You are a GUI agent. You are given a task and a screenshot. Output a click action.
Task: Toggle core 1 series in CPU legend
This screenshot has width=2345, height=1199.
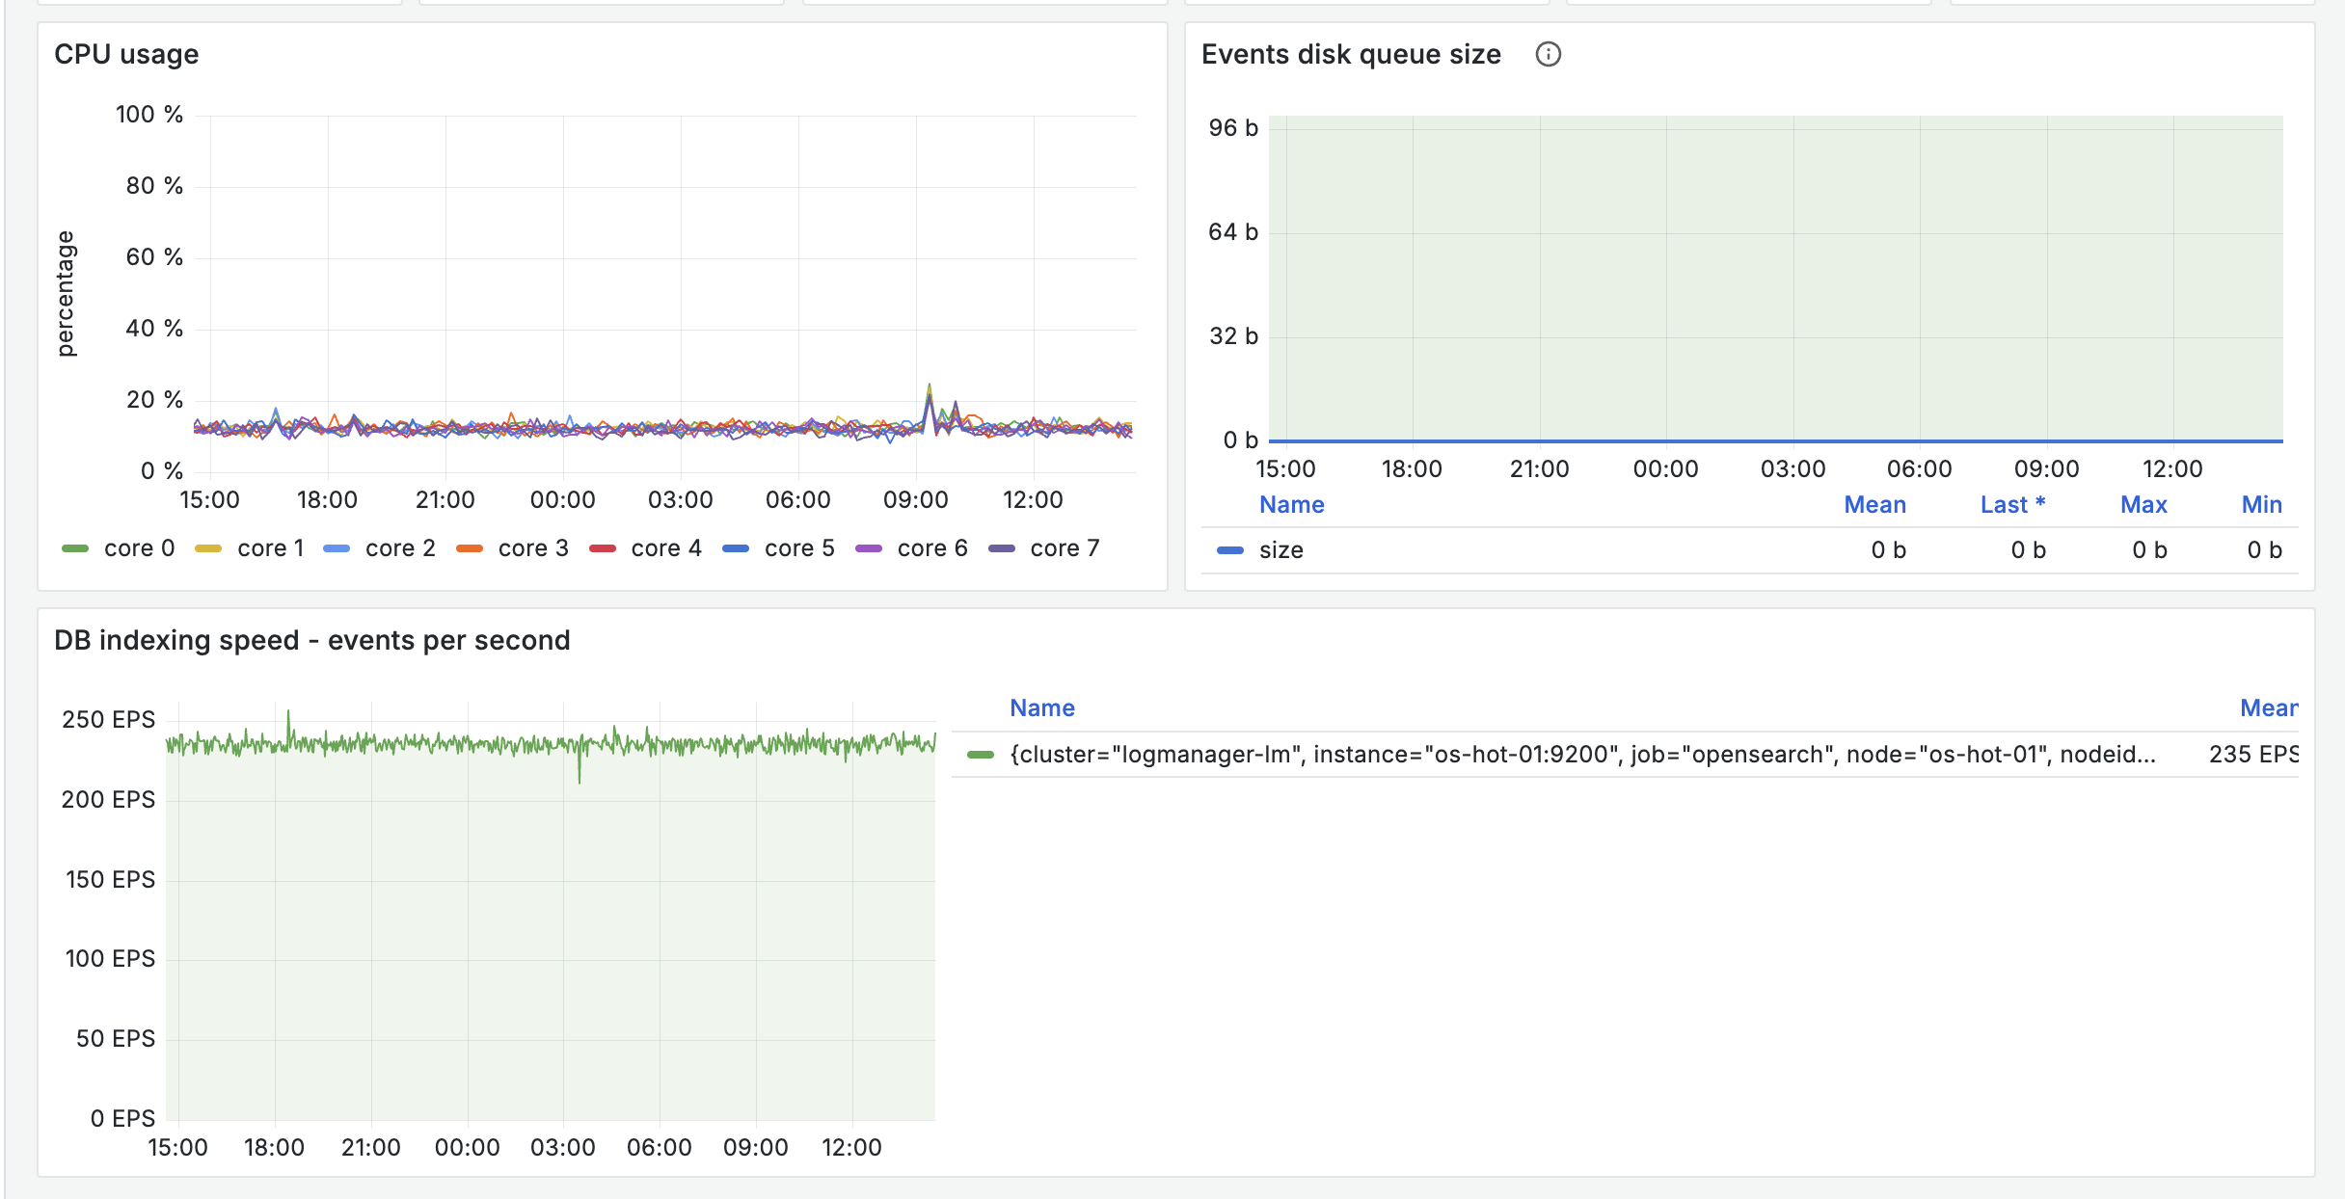(270, 548)
